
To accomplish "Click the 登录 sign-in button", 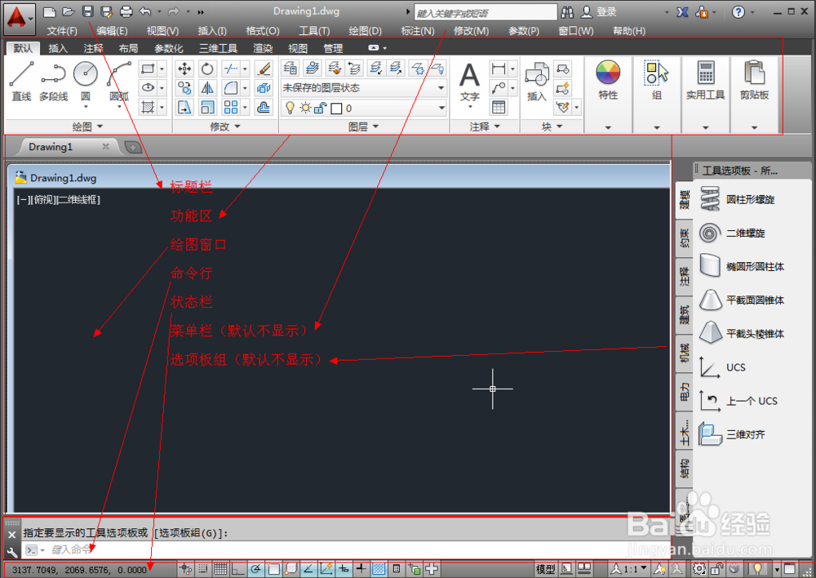I will (x=600, y=11).
